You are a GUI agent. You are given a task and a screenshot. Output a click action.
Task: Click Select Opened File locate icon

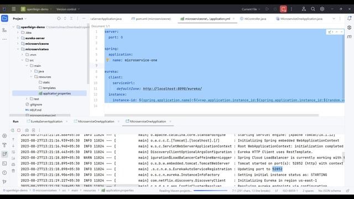[59, 18]
